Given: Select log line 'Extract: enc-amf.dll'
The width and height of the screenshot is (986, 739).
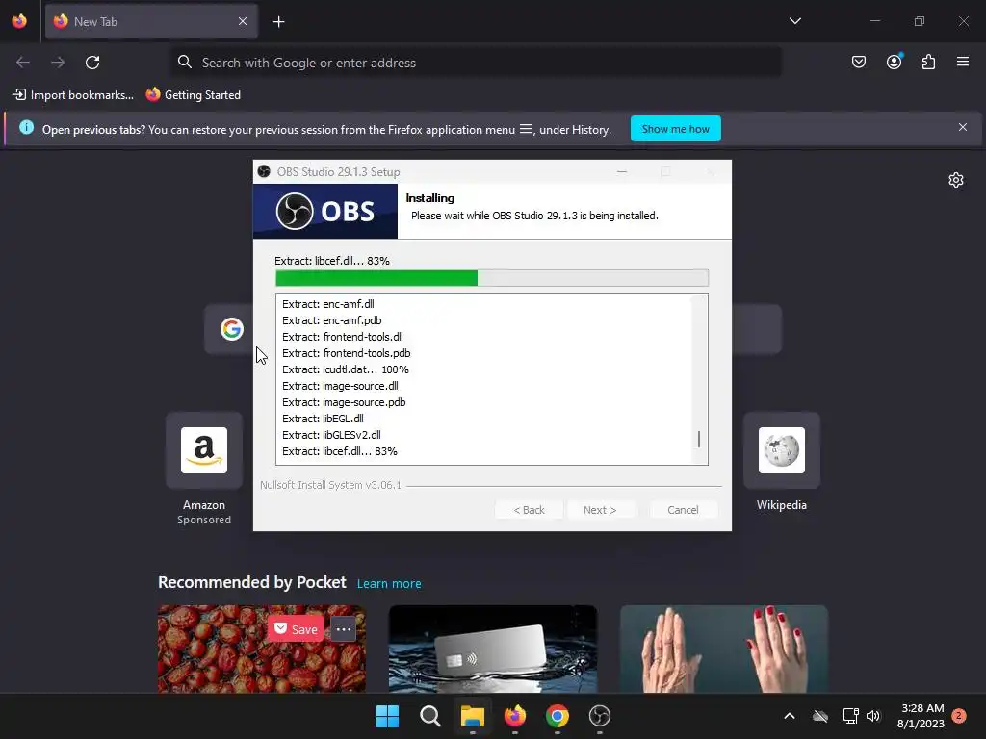Looking at the screenshot, I should point(327,304).
